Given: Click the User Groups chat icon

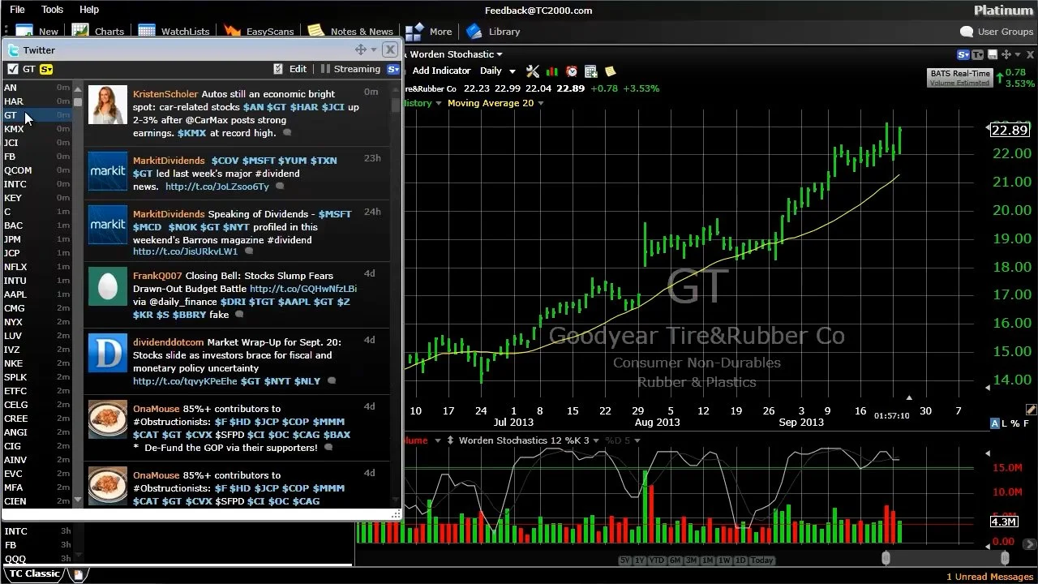Looking at the screenshot, I should (x=967, y=32).
